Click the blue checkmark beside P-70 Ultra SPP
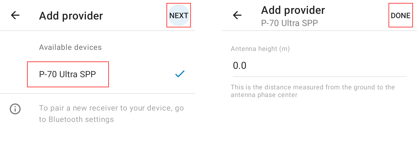 pos(180,74)
